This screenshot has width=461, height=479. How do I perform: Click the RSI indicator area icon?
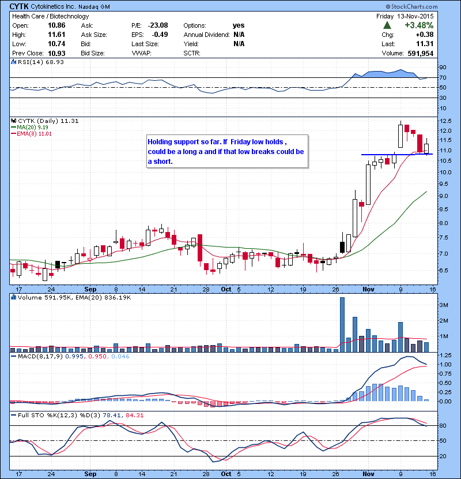[x=13, y=62]
